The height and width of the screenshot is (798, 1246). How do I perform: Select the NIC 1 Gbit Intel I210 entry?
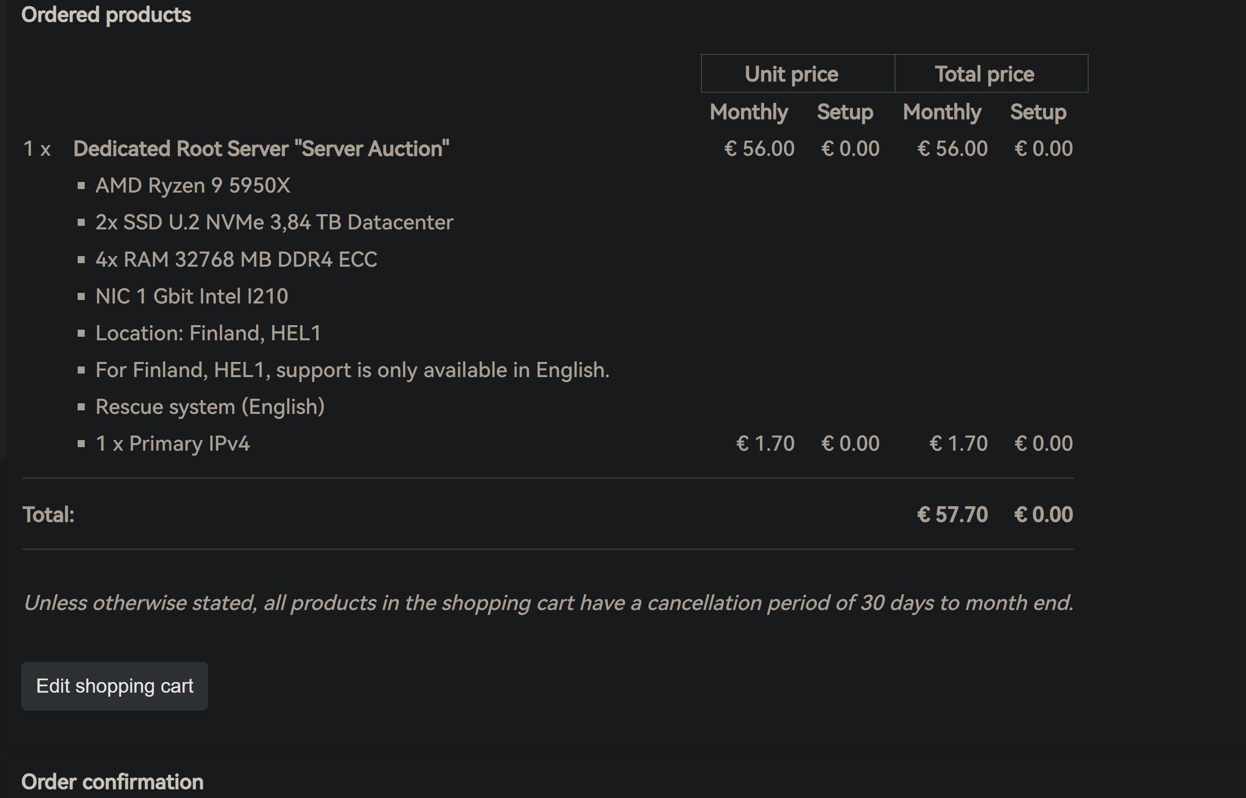192,296
